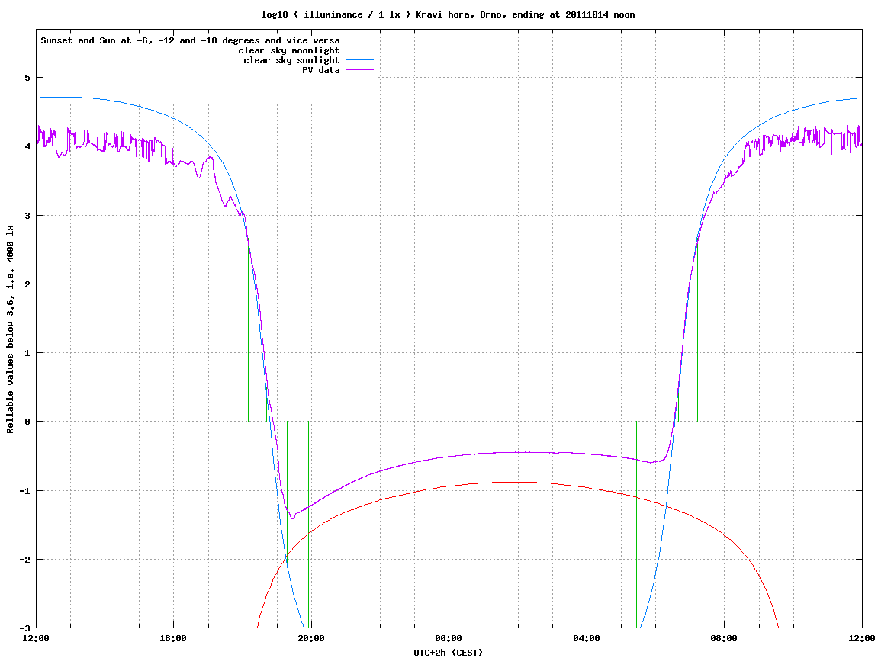The height and width of the screenshot is (658, 878).
Task: Click the y-axis tick label 2
Action: 27,284
